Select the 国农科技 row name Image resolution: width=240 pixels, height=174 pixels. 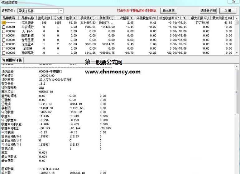click(x=27, y=36)
